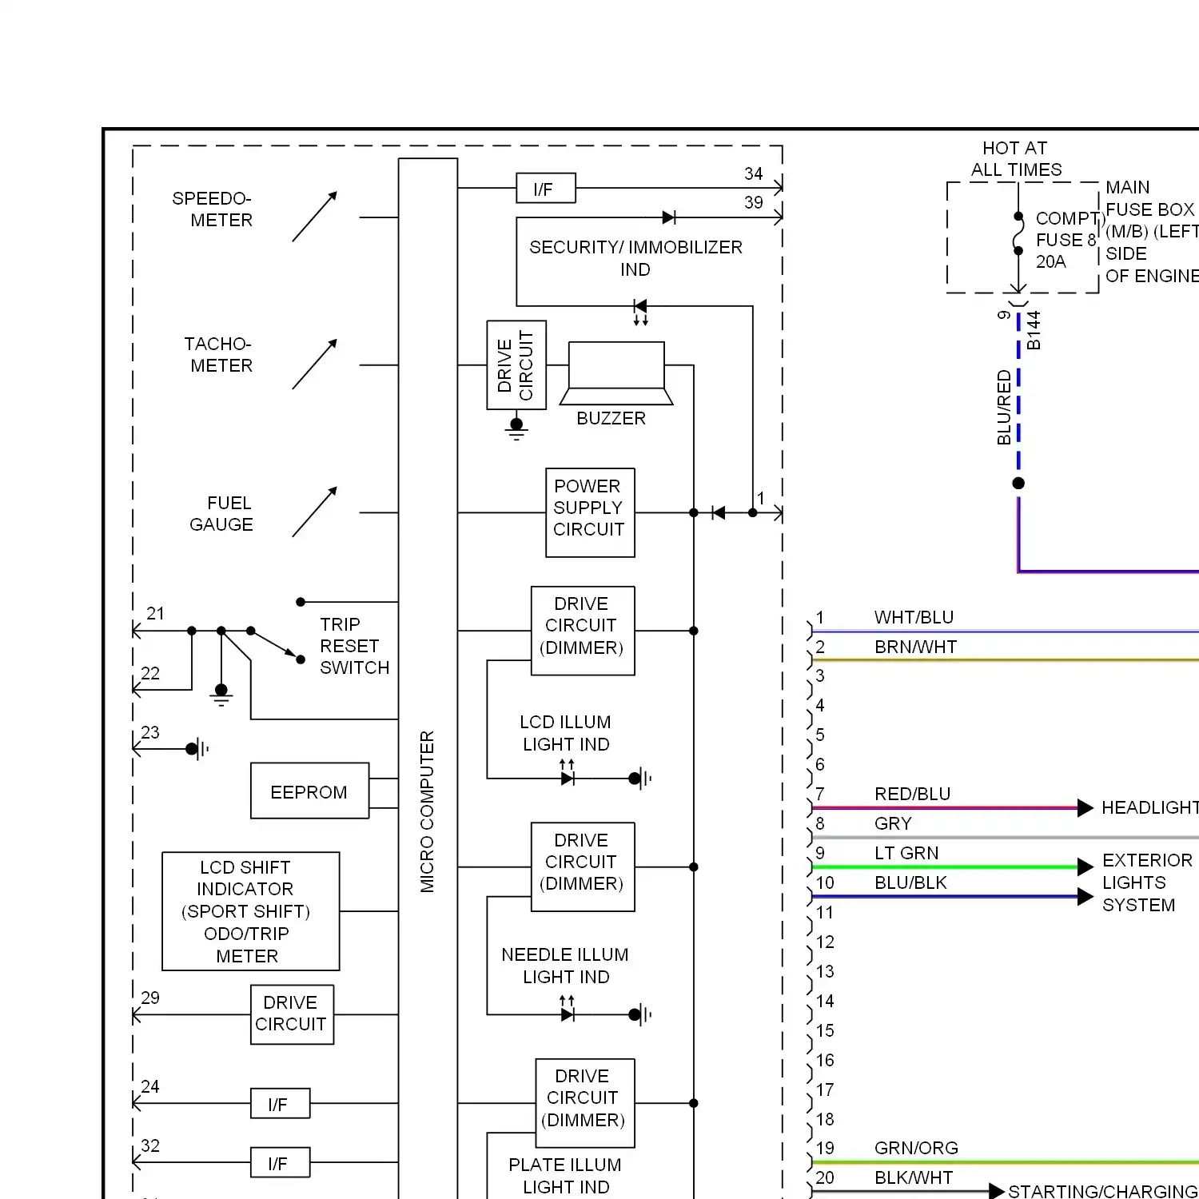Screen dimensions: 1199x1199
Task: Click the HEADLIGHT destination arrow
Action: coord(1085,807)
